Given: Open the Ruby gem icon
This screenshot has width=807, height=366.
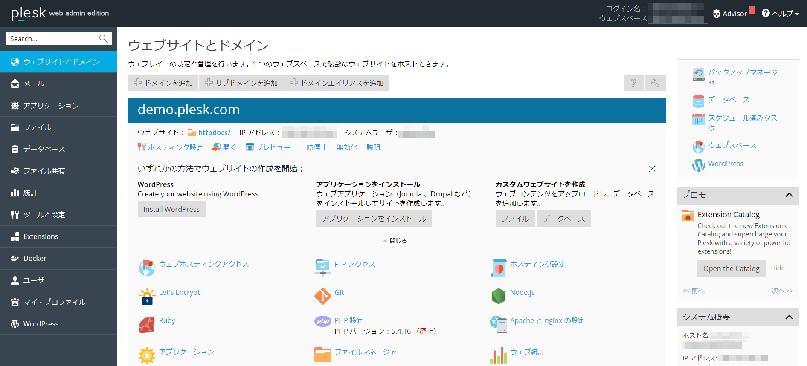Looking at the screenshot, I should [x=147, y=325].
